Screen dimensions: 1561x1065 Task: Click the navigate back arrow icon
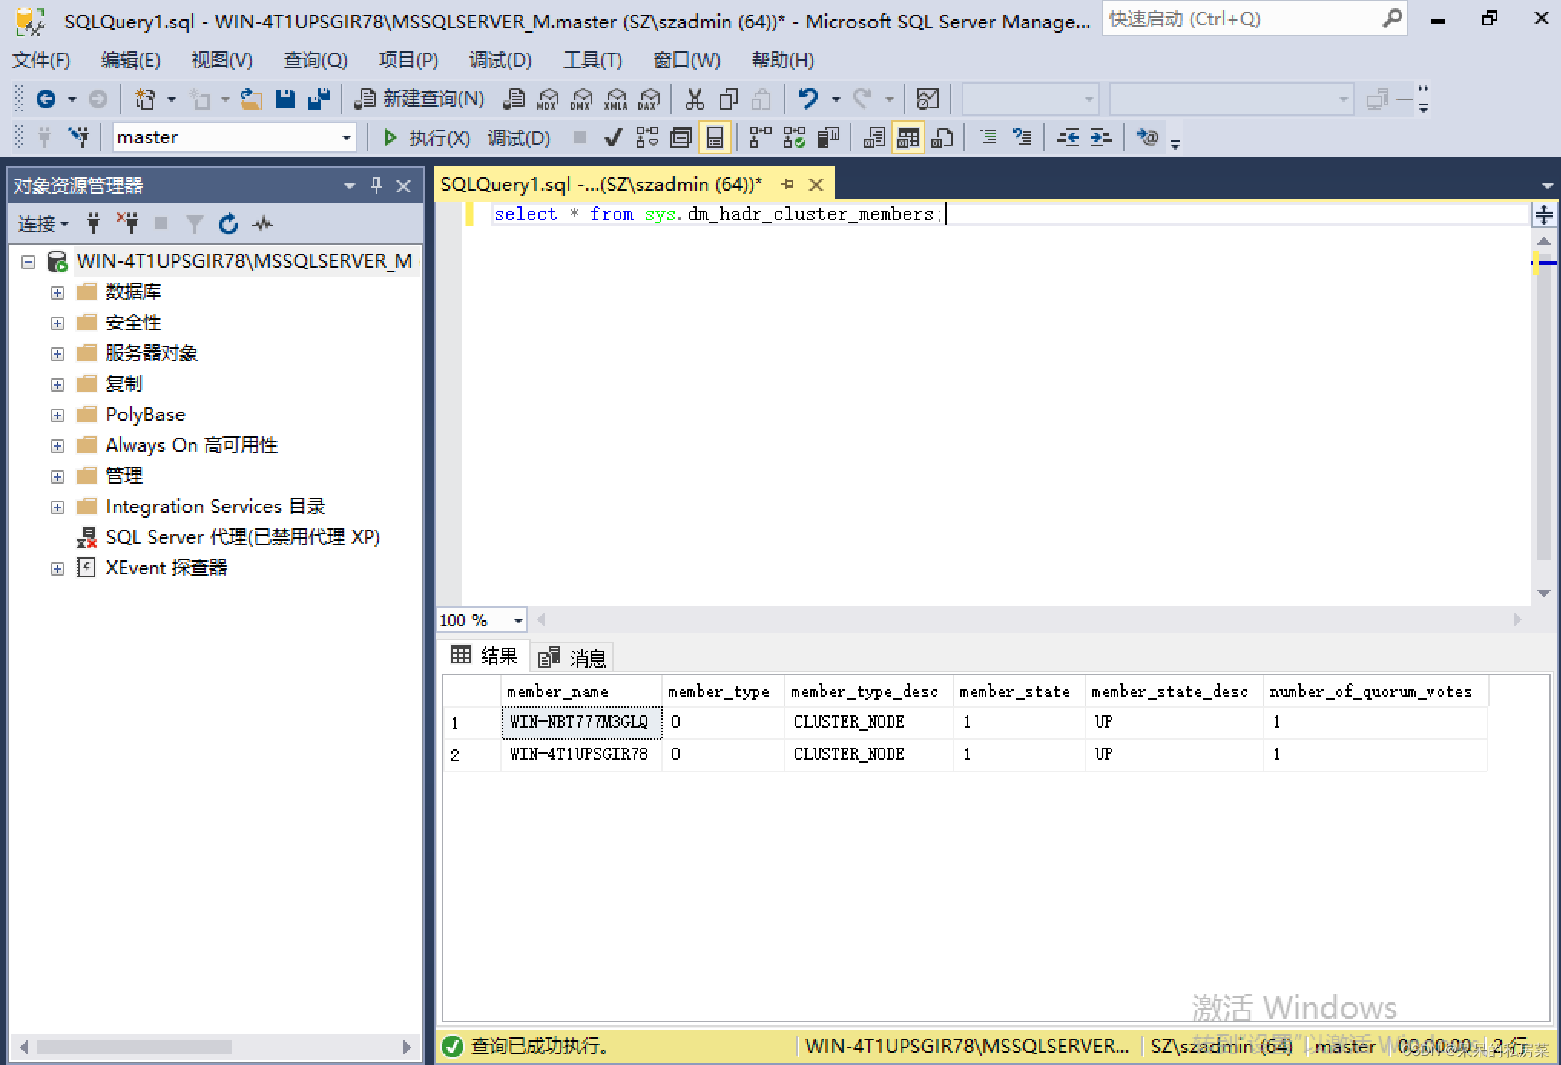[x=46, y=99]
